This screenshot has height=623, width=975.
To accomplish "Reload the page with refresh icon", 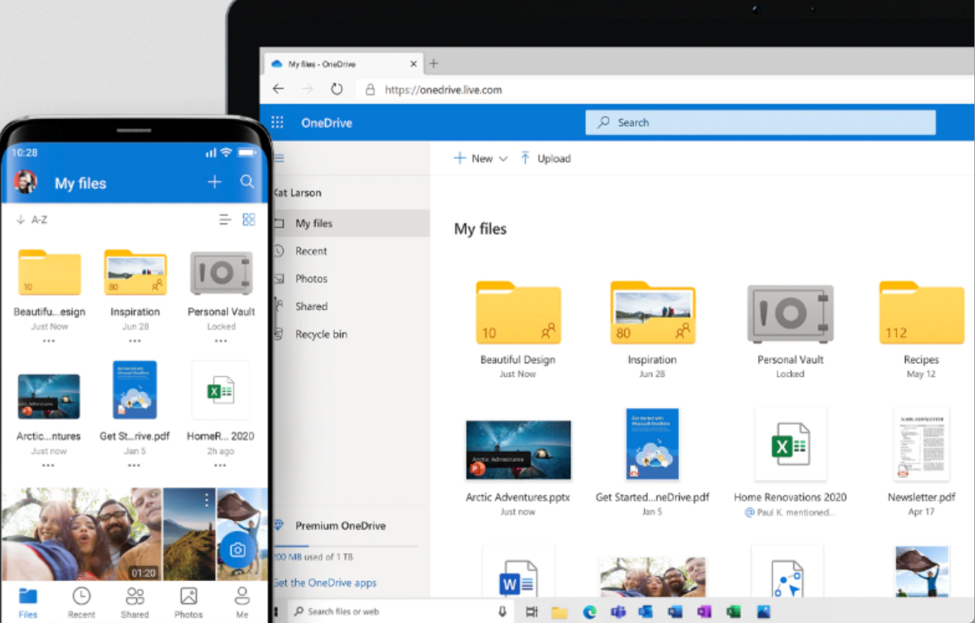I will tap(336, 89).
